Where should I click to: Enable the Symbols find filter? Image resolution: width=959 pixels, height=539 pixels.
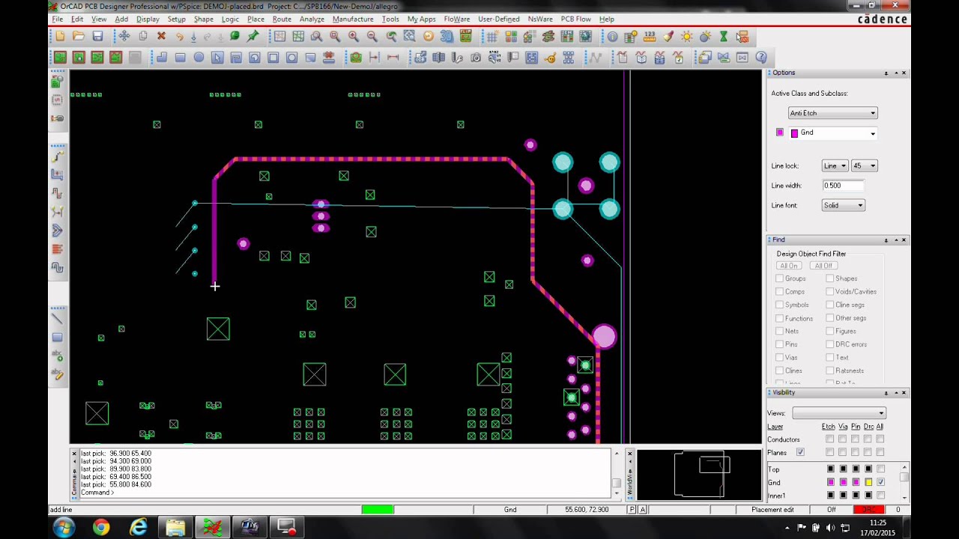779,305
